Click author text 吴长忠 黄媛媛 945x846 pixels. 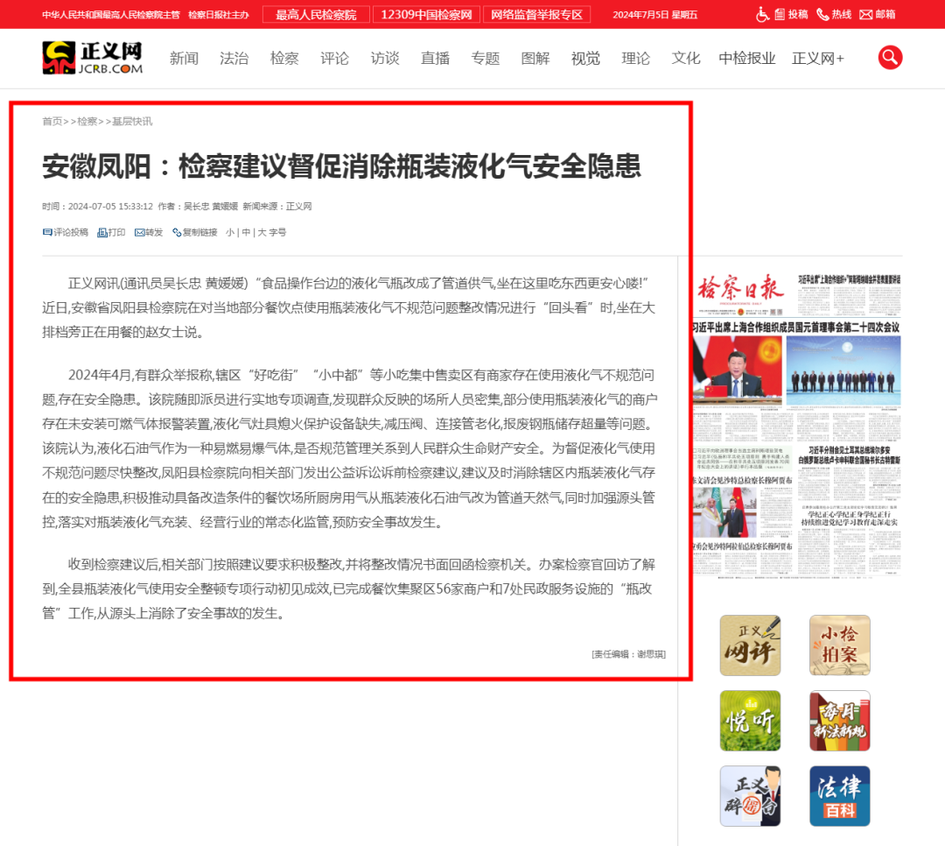(210, 207)
